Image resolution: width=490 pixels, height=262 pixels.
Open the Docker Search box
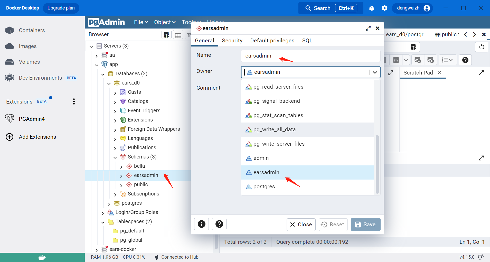[x=331, y=8]
